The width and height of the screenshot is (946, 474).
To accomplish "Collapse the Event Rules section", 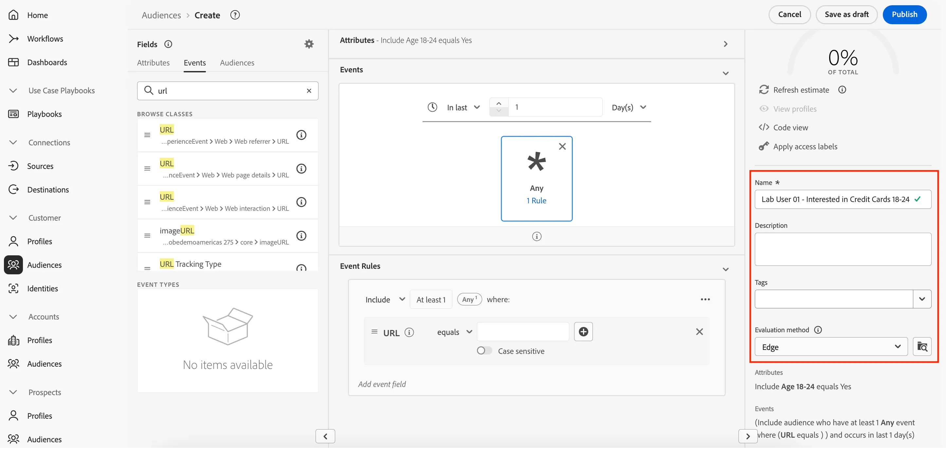I will coord(725,269).
